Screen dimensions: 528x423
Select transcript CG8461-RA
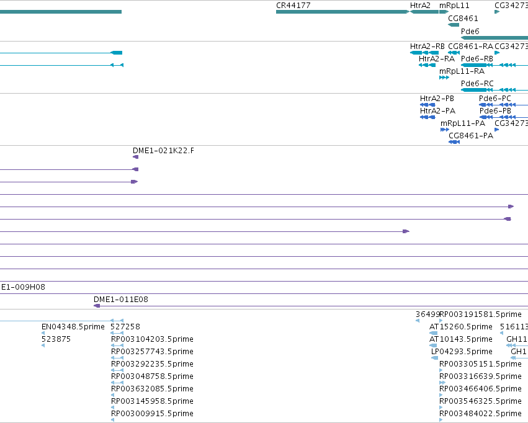[x=470, y=47]
